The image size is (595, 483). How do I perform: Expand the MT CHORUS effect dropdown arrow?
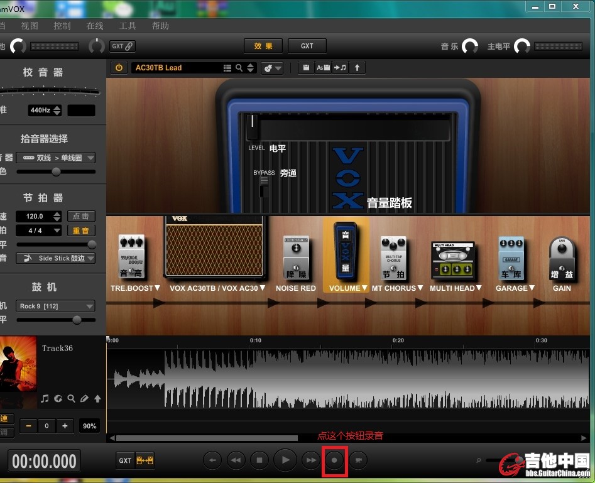tap(420, 288)
